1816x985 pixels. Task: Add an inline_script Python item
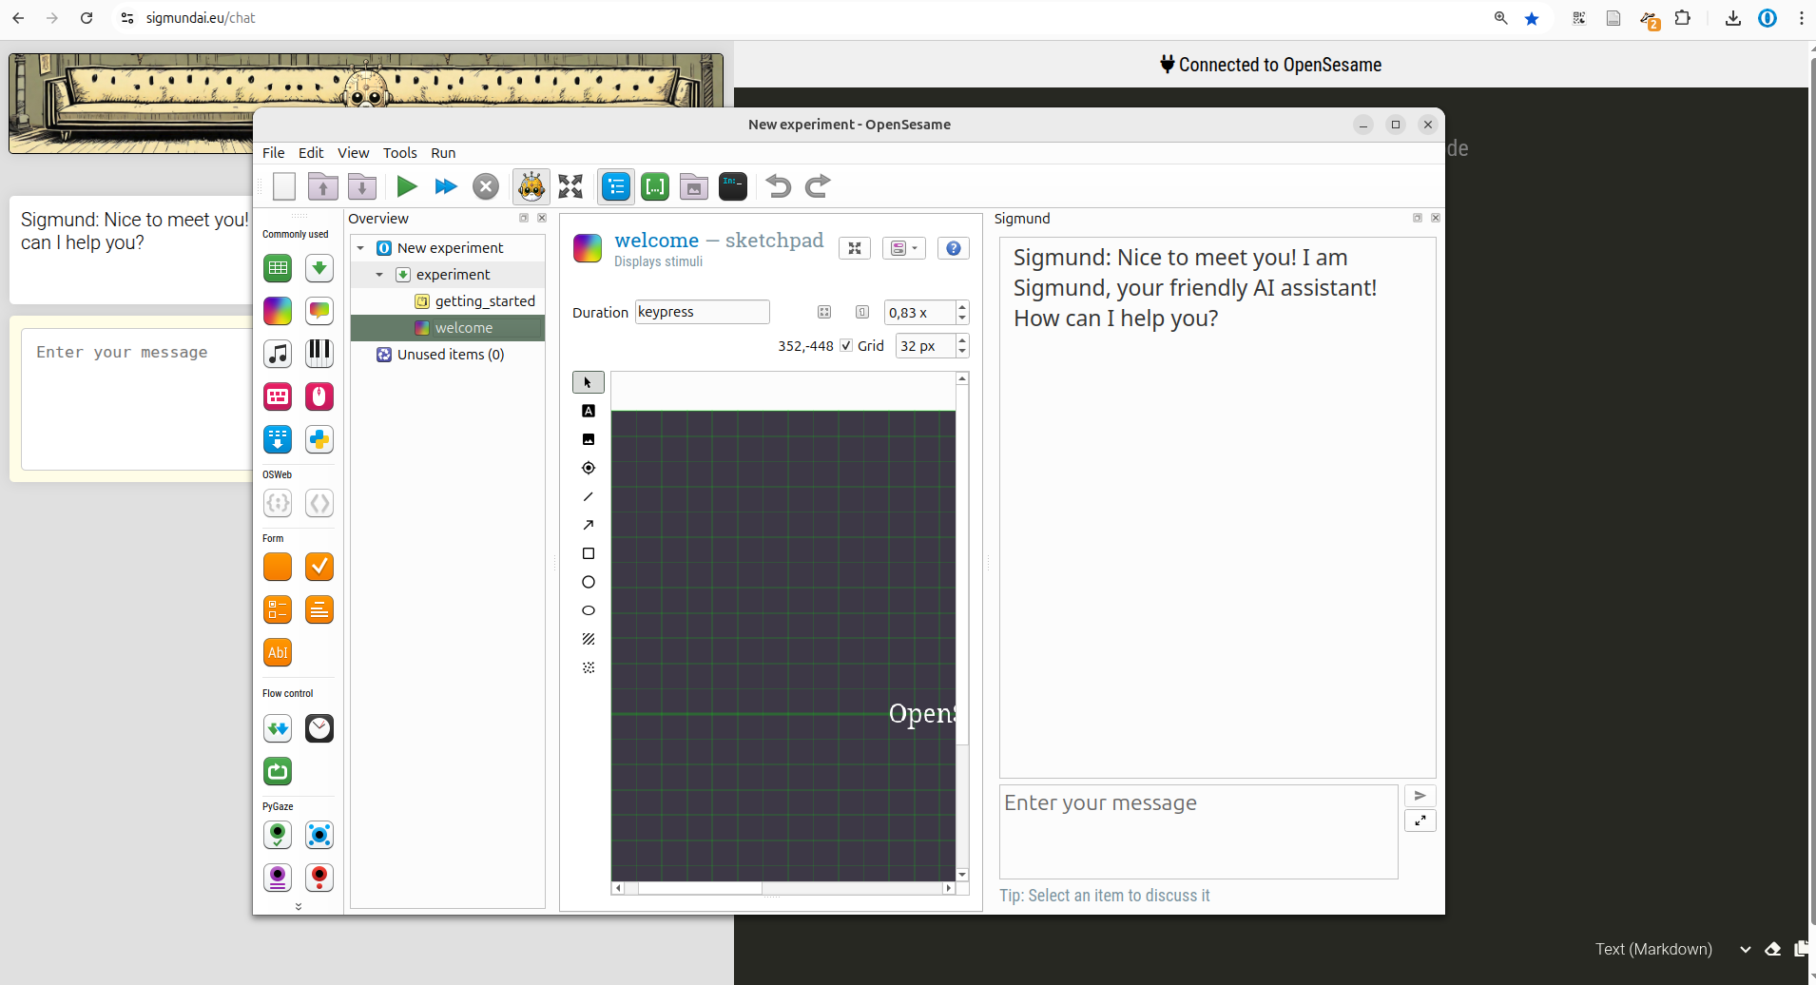click(319, 438)
